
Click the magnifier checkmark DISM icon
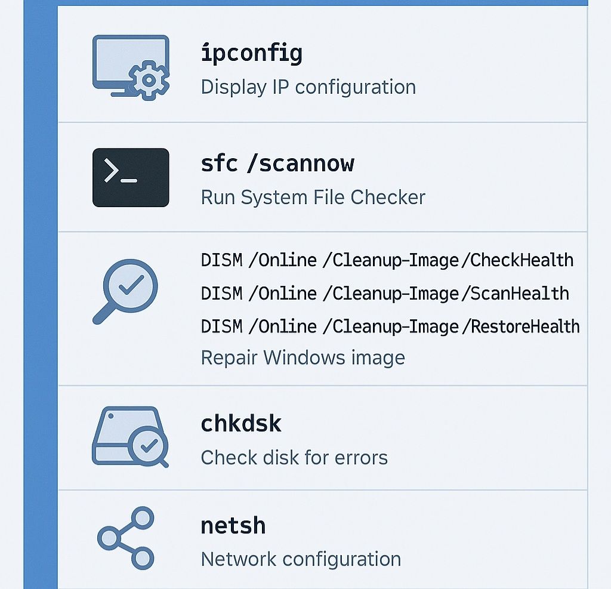(x=125, y=292)
